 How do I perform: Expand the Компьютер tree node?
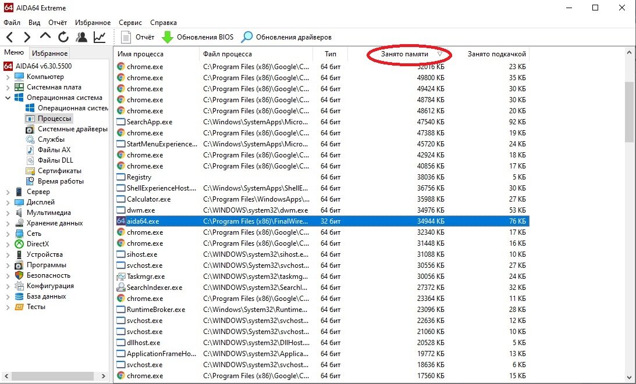click(x=8, y=77)
